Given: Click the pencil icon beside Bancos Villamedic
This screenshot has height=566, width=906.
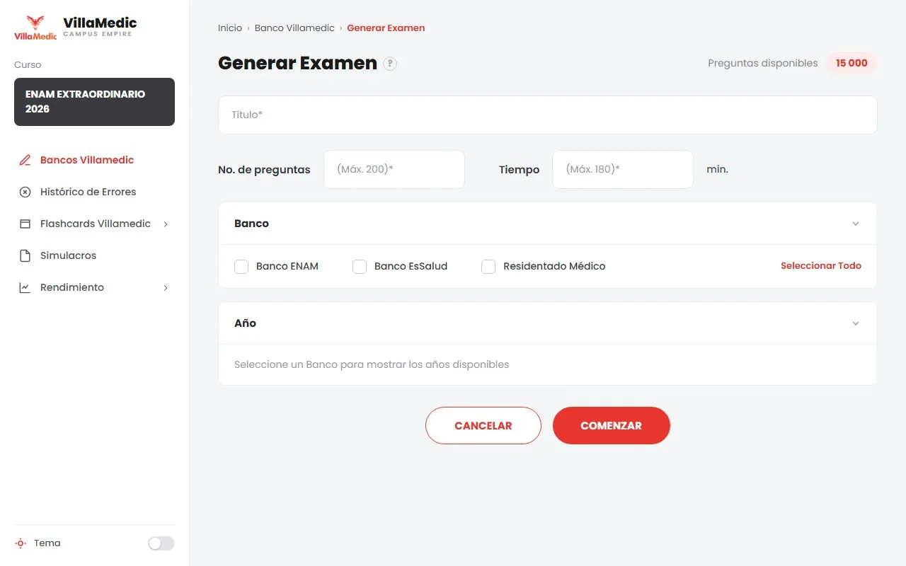Looking at the screenshot, I should [x=25, y=160].
